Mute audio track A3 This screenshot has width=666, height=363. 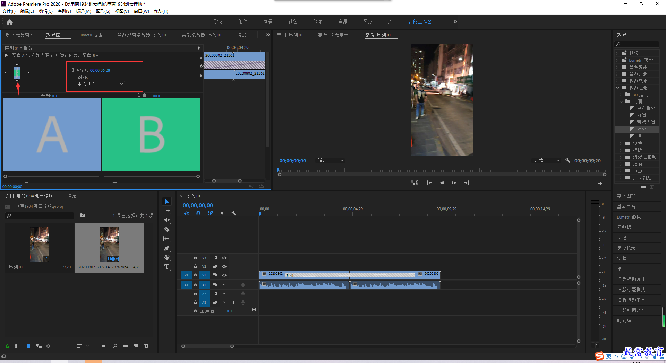click(x=224, y=302)
